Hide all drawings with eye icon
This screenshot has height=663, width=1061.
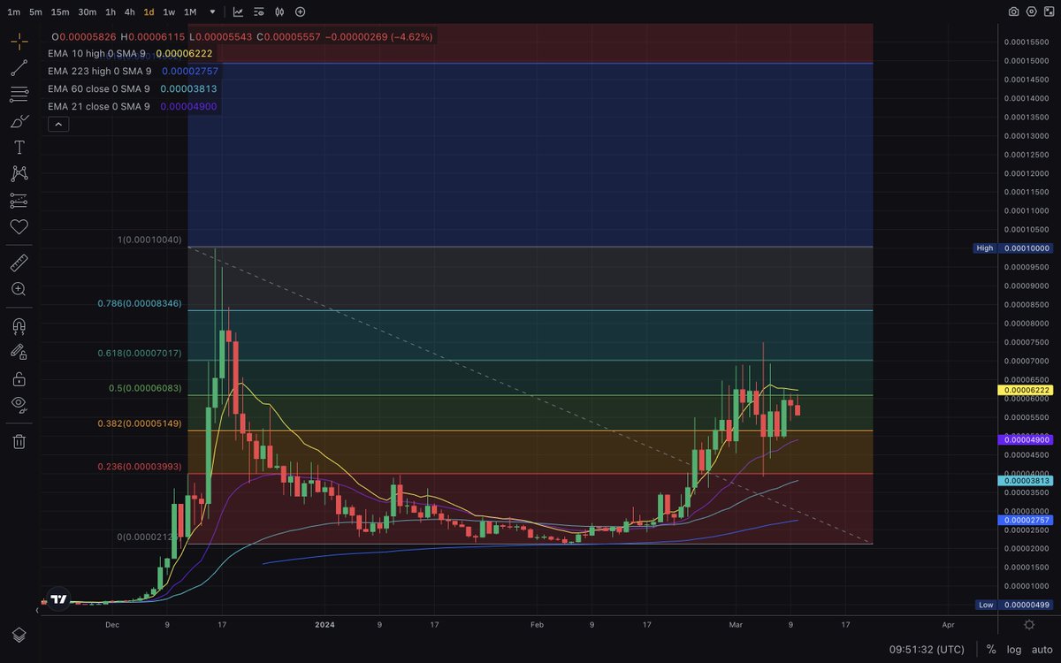19,405
